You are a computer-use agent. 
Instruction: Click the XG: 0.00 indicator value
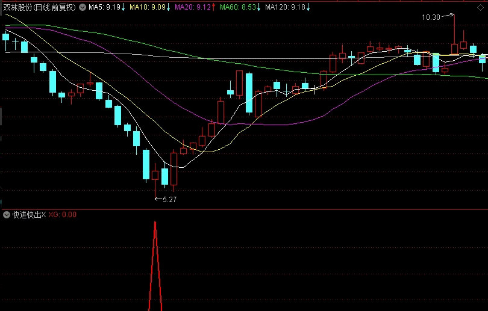[62, 215]
